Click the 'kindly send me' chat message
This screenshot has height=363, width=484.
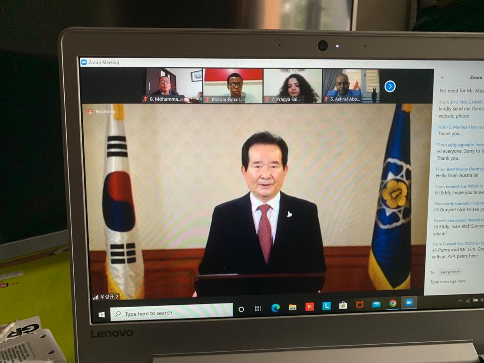(461, 112)
